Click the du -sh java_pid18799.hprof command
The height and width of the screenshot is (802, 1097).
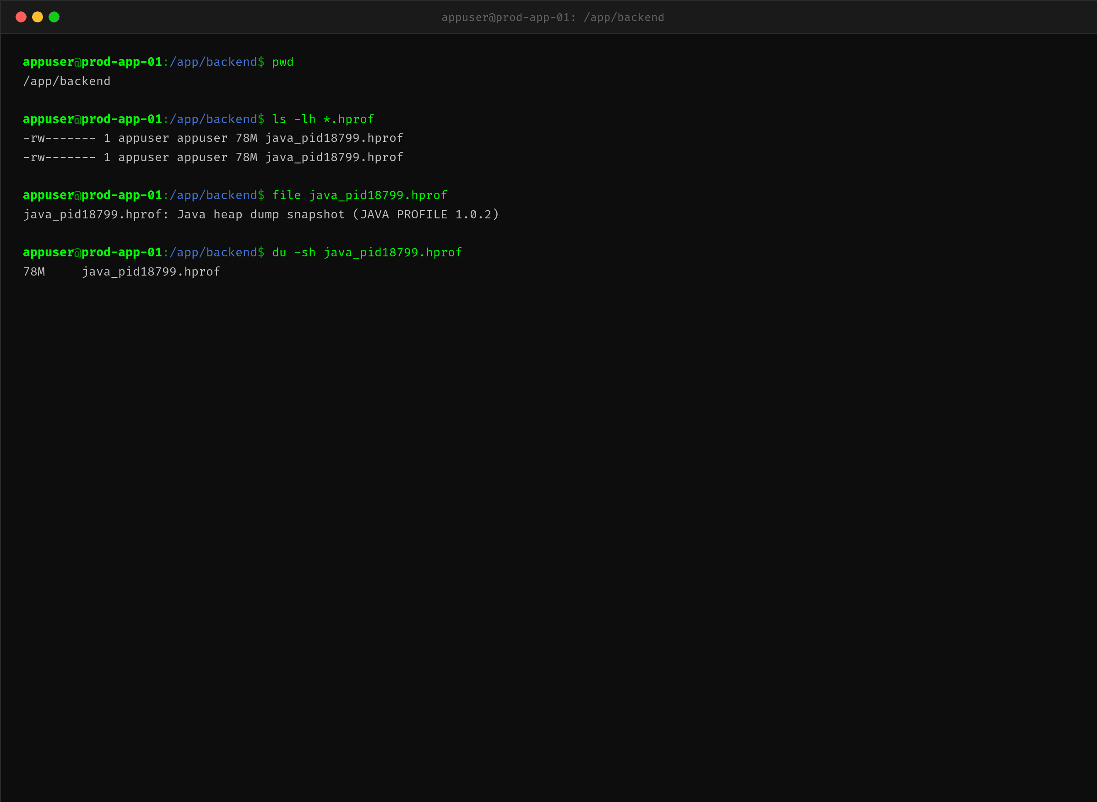367,252
